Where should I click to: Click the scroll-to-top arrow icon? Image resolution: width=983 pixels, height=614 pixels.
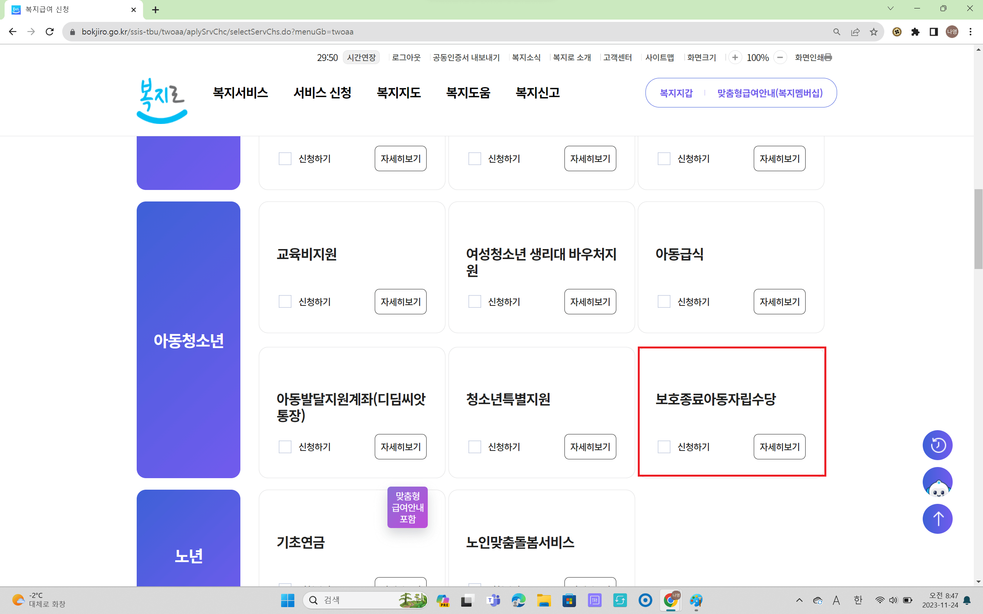pos(938,518)
